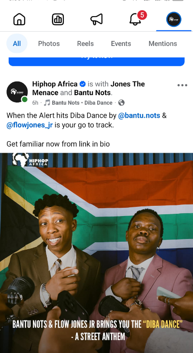Open Bantu Nots Diba Dance music link
This screenshot has width=193, height=353.
click(x=82, y=102)
